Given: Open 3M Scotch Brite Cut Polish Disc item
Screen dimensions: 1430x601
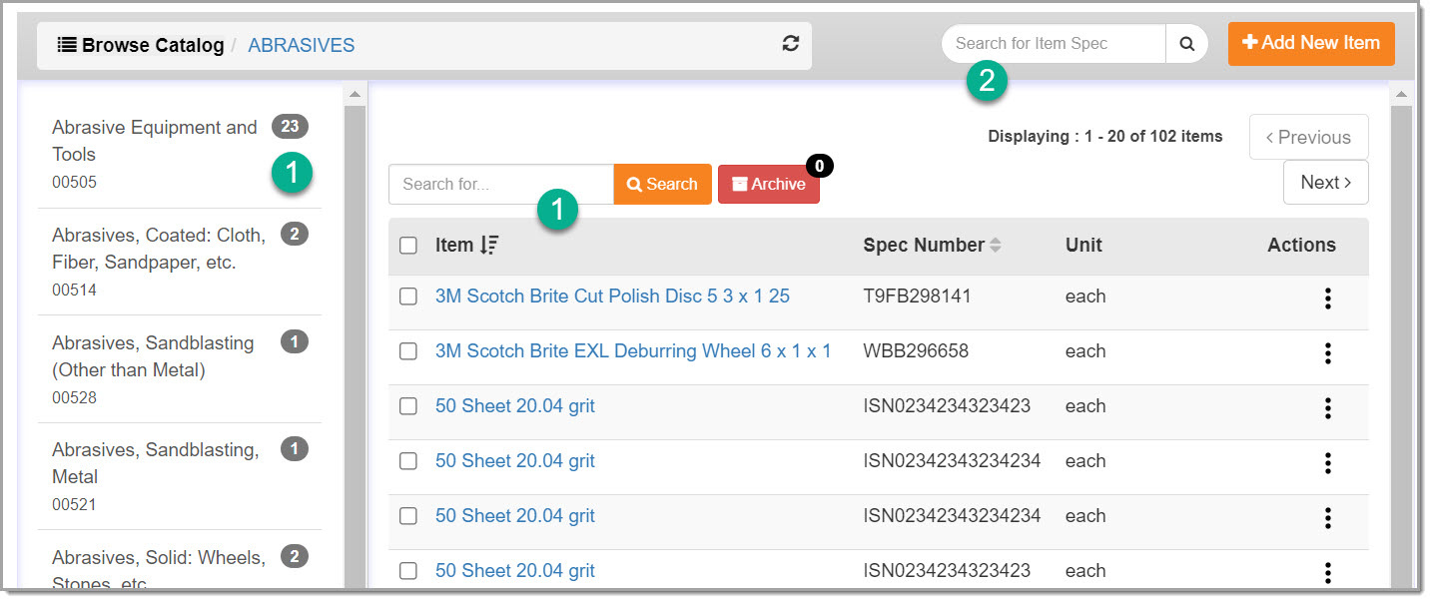Looking at the screenshot, I should 612,297.
